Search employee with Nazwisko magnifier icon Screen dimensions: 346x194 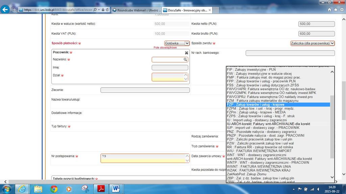(185, 59)
